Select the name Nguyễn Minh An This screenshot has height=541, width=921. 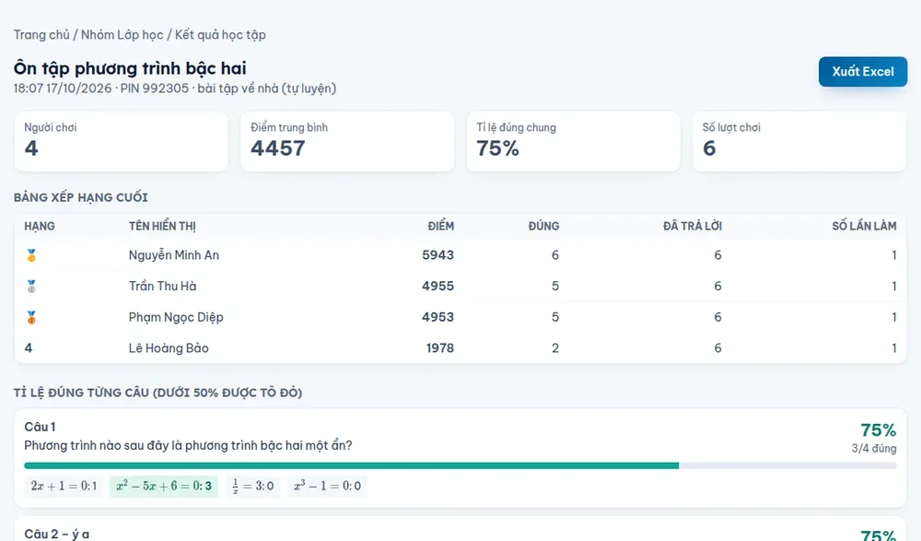pos(174,255)
